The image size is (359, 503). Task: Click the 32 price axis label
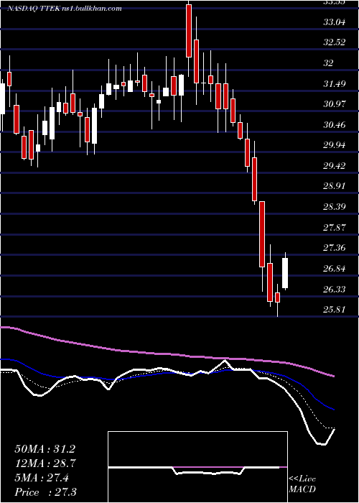coord(328,63)
